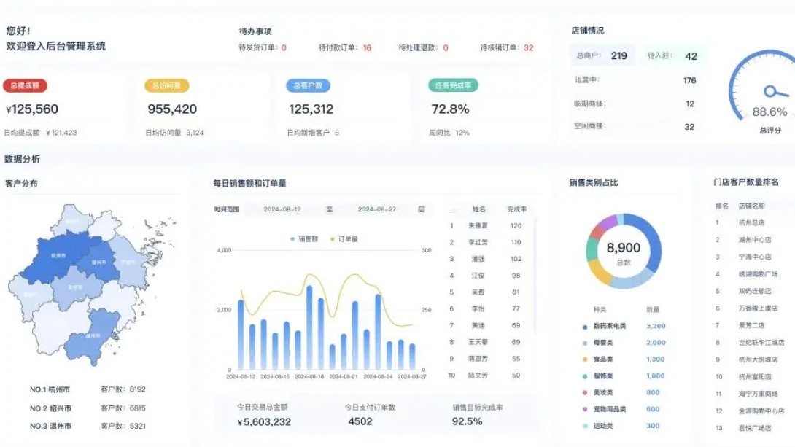
Task: Click the 宠物用品类 purple legend dot
Action: tap(585, 410)
